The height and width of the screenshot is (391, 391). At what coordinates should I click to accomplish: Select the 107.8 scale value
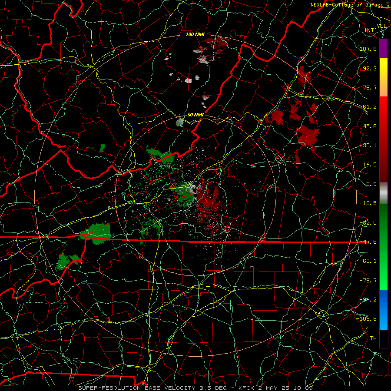[368, 49]
